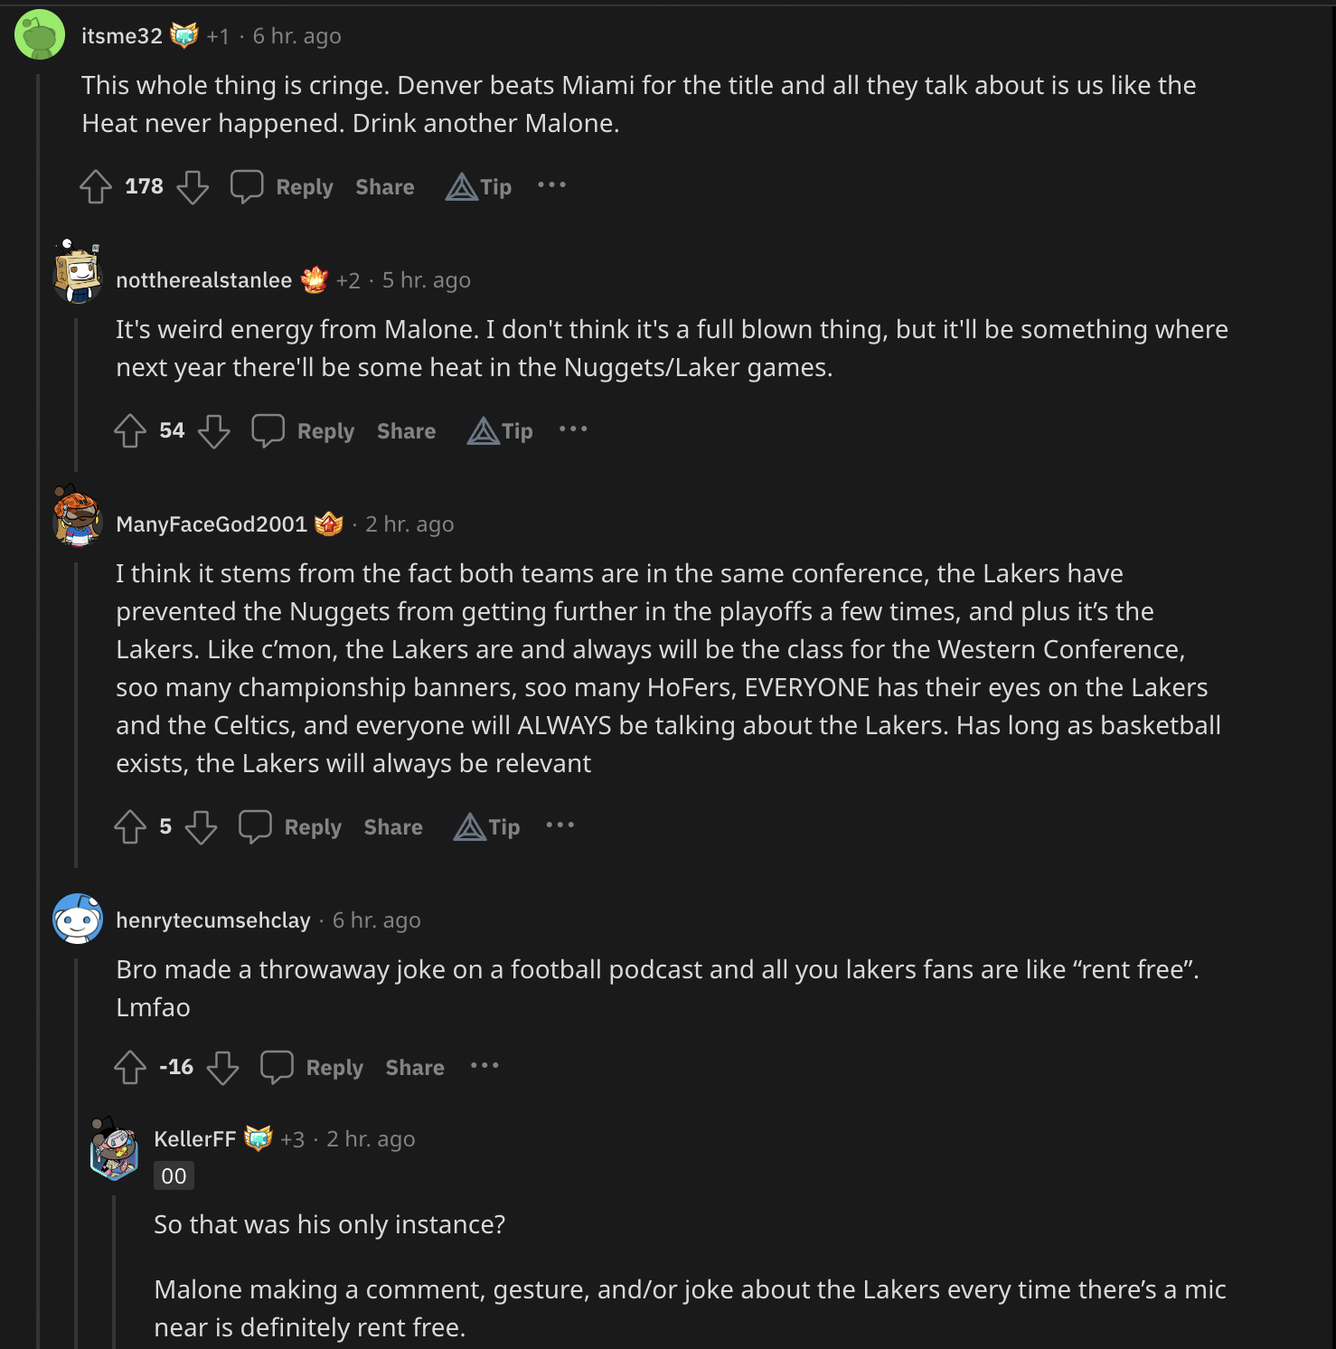
Task: Open more options on itsme32's comment
Action: pyautogui.click(x=551, y=185)
